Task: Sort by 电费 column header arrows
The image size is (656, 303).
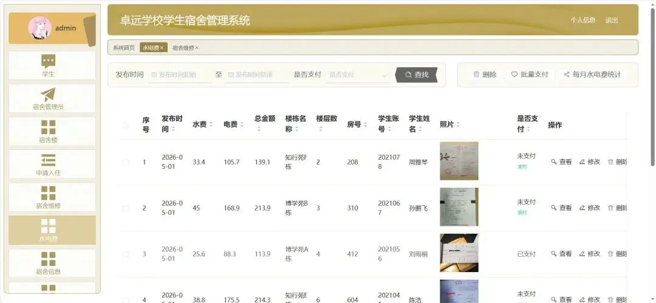Action: coord(242,124)
